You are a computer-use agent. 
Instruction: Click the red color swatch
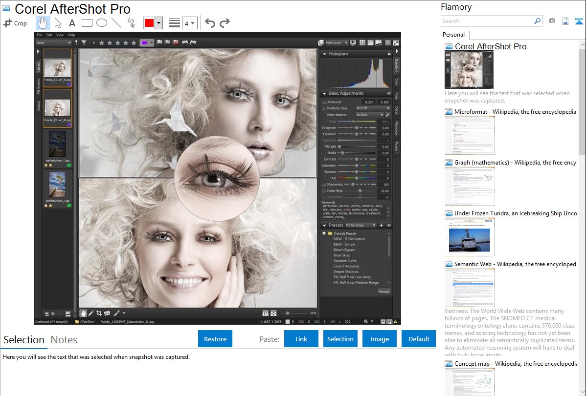point(149,23)
